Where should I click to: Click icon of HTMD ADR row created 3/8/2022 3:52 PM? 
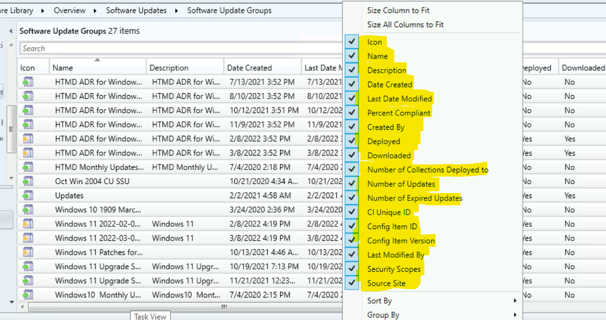pyautogui.click(x=28, y=153)
